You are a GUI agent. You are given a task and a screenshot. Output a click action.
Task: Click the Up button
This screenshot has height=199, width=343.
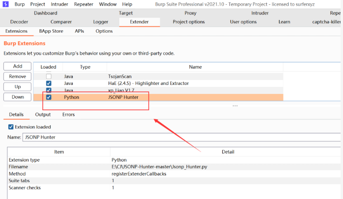pos(17,86)
